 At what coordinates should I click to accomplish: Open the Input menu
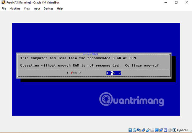[37, 9]
